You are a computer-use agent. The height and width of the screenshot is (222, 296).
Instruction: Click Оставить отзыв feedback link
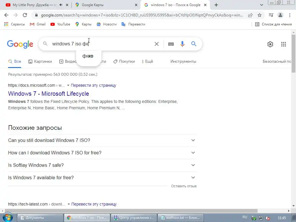click(x=184, y=186)
